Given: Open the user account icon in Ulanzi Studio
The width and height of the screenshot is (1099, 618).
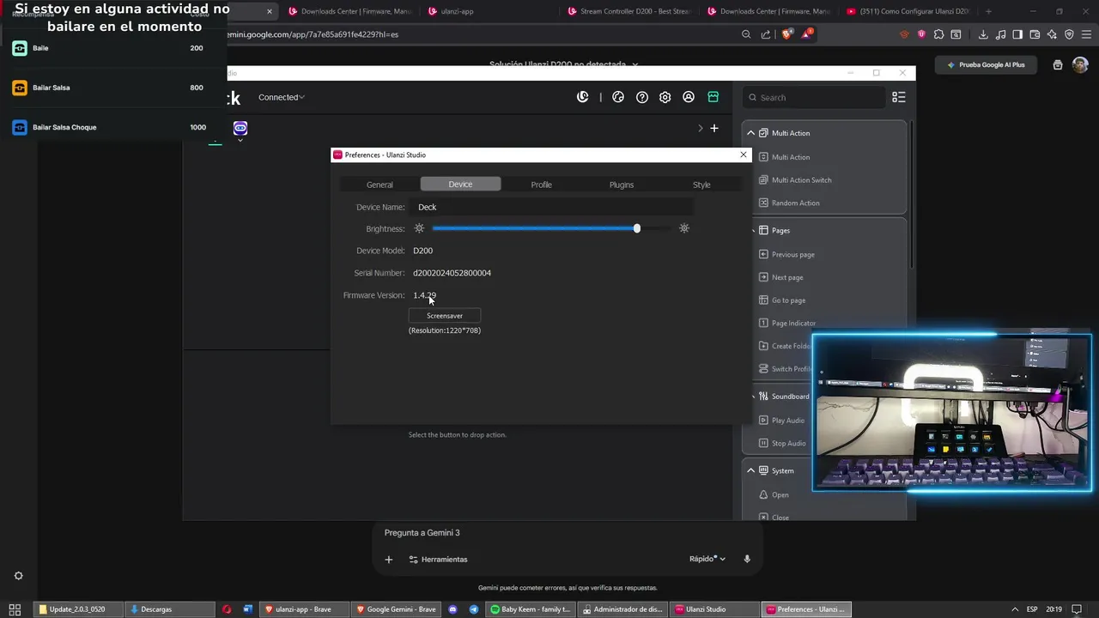Looking at the screenshot, I should (x=689, y=97).
